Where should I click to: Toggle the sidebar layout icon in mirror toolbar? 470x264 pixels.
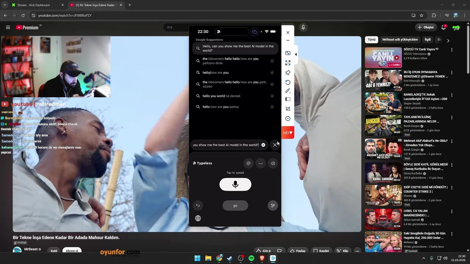pyautogui.click(x=288, y=99)
